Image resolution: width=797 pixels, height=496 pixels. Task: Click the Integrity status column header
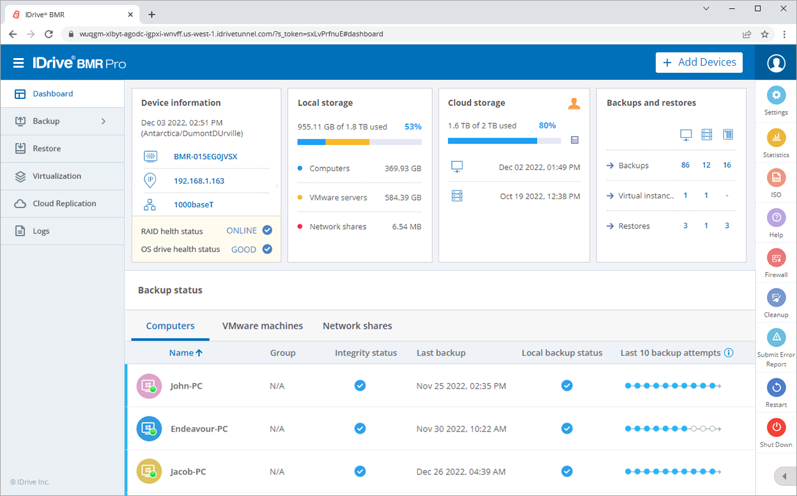pyautogui.click(x=366, y=353)
